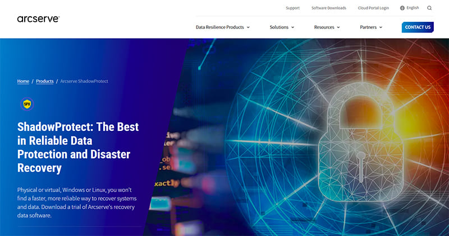Click the ShadowProtect headline text

(78, 147)
